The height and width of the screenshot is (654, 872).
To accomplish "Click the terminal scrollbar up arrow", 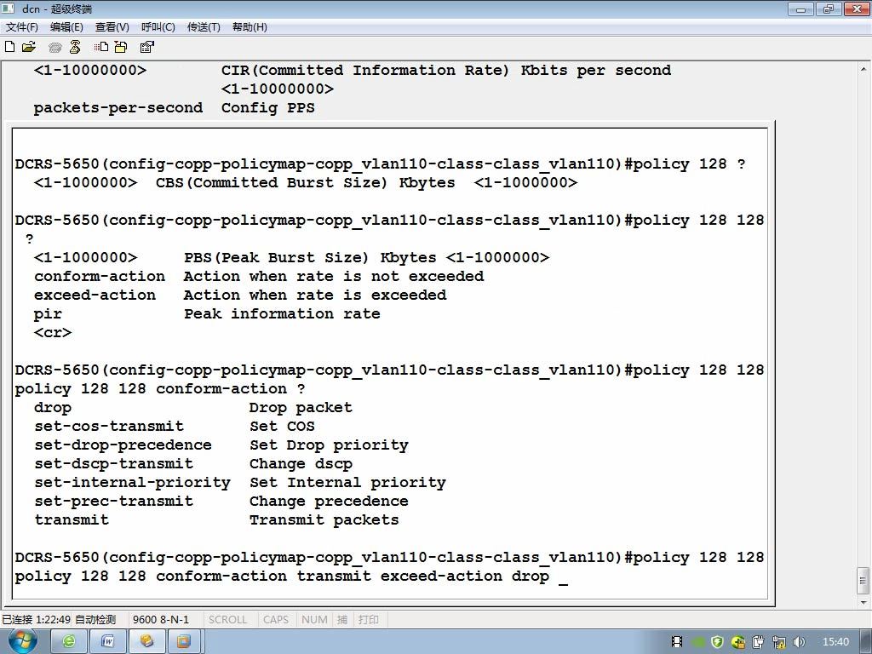I will tap(863, 70).
